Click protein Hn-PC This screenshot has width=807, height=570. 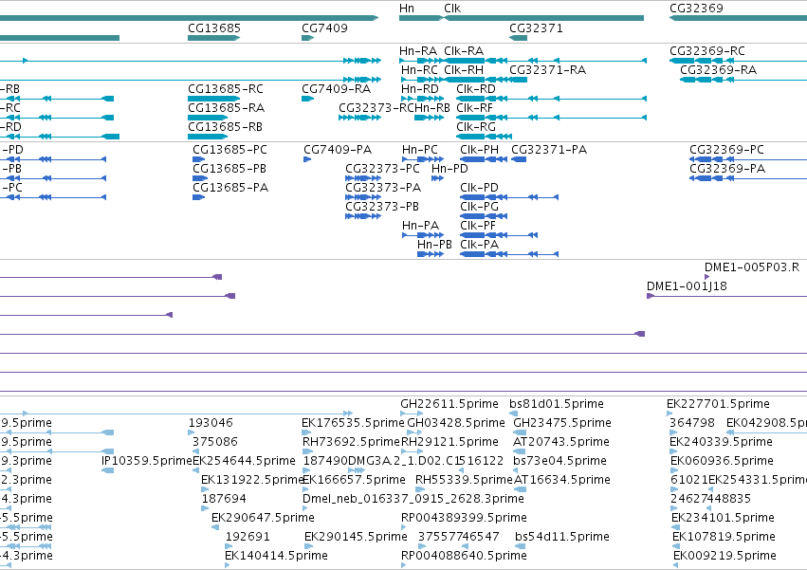point(420,150)
